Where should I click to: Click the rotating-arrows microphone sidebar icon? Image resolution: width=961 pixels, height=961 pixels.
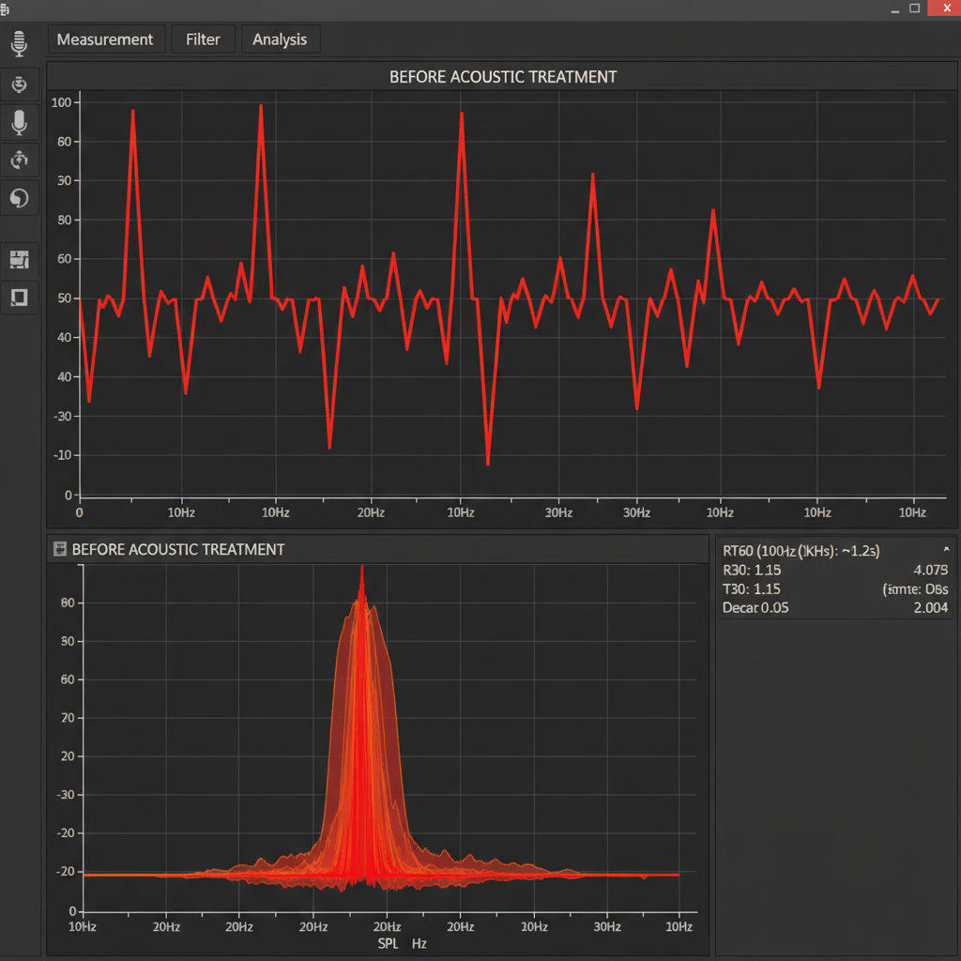click(19, 160)
